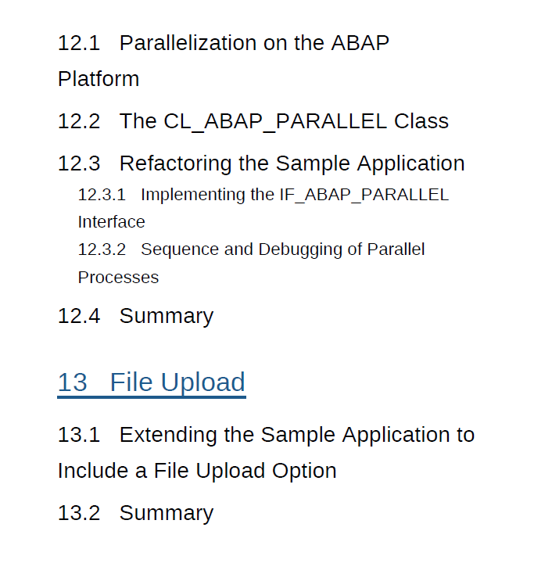Select the 13.2 Summary entry

point(166,513)
